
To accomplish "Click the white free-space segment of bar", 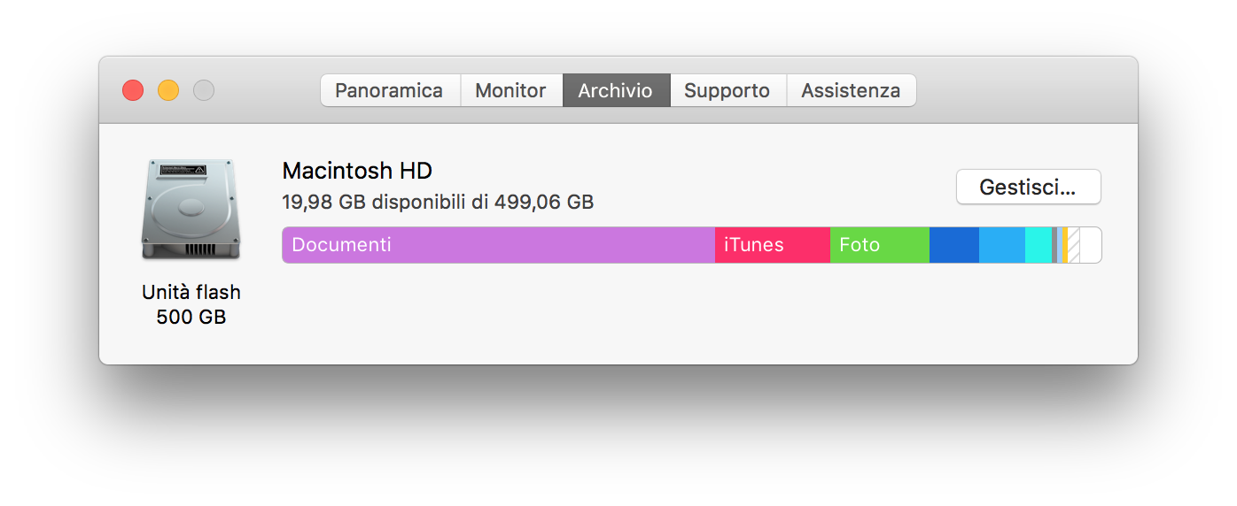I will [1090, 245].
